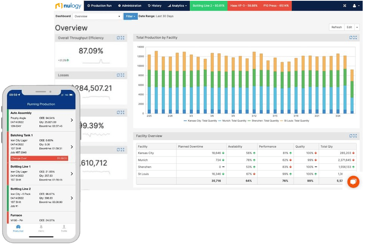Select the Shenzhen facility row
Viewport: 365px width, 244px height.
246,167
